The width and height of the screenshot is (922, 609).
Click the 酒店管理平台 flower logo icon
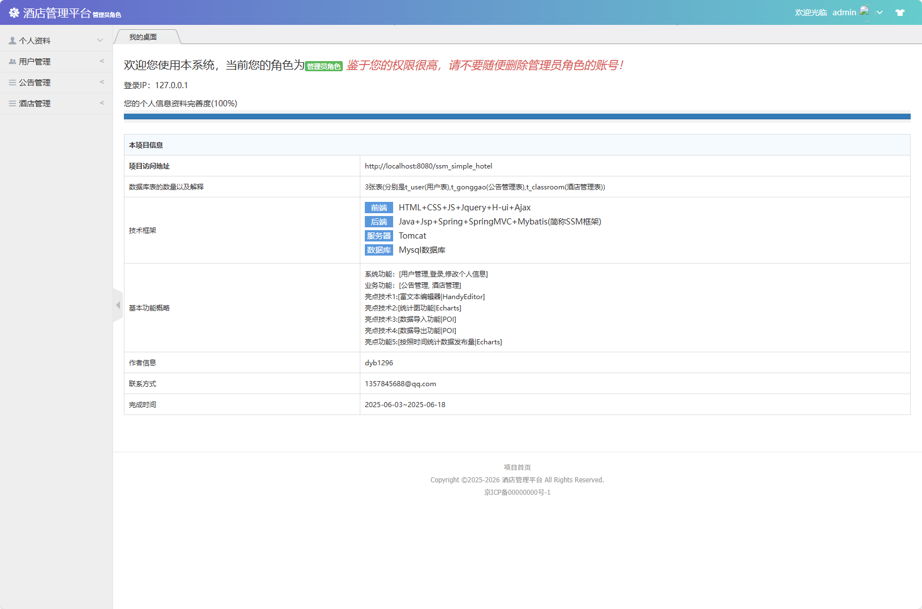(14, 12)
